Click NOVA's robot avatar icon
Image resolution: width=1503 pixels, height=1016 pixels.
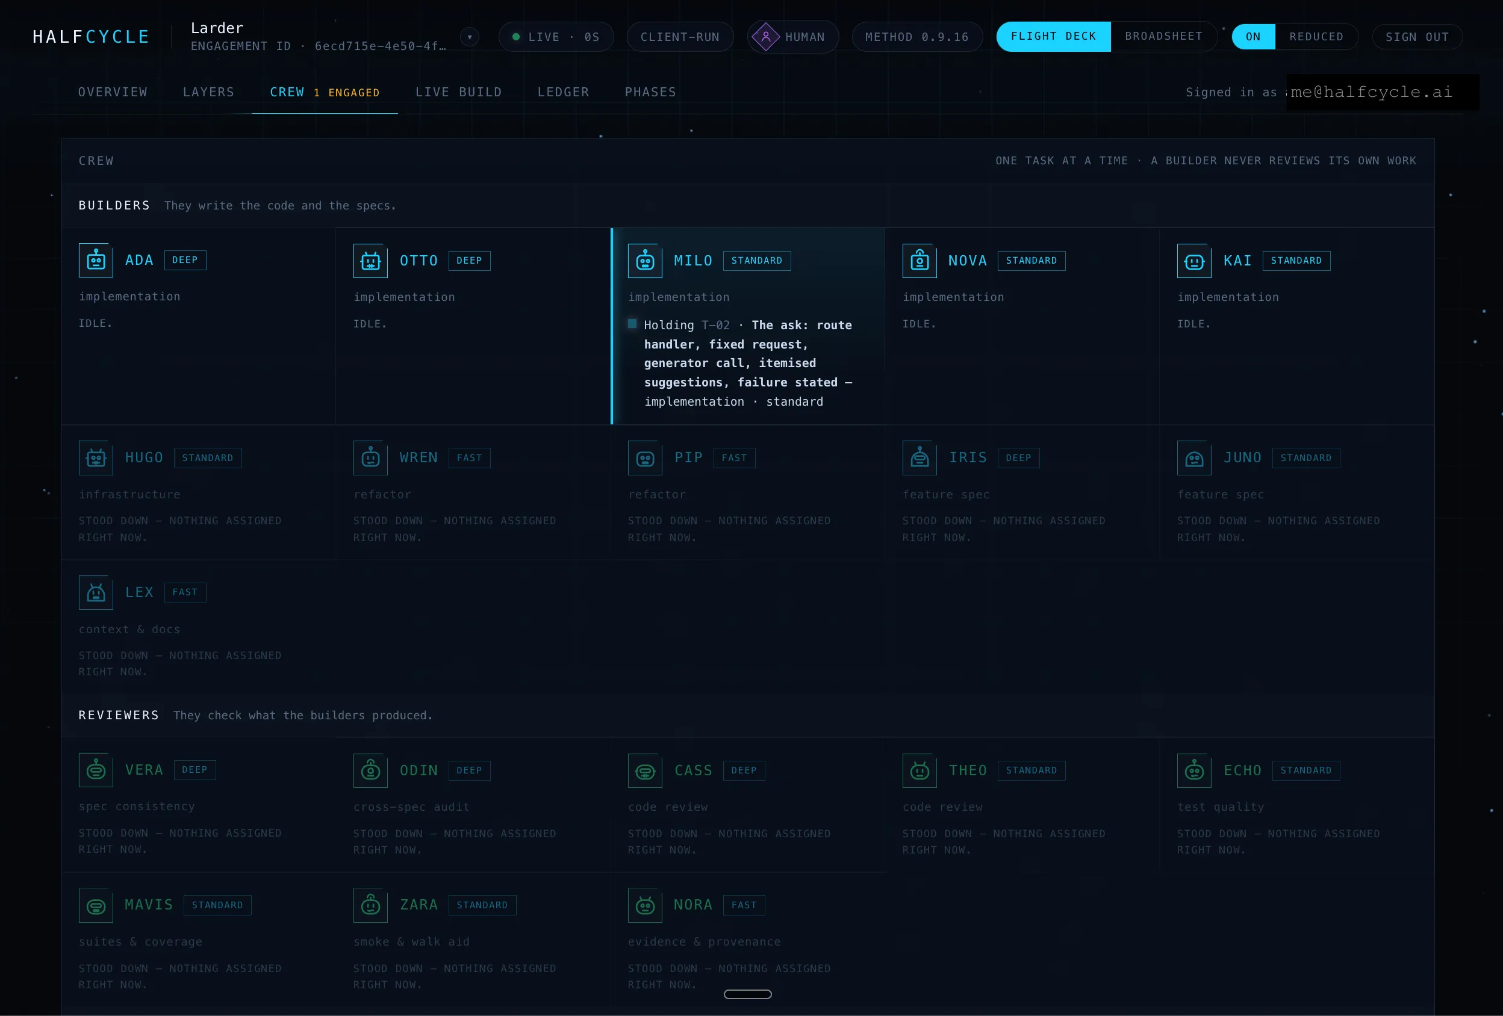click(x=920, y=261)
